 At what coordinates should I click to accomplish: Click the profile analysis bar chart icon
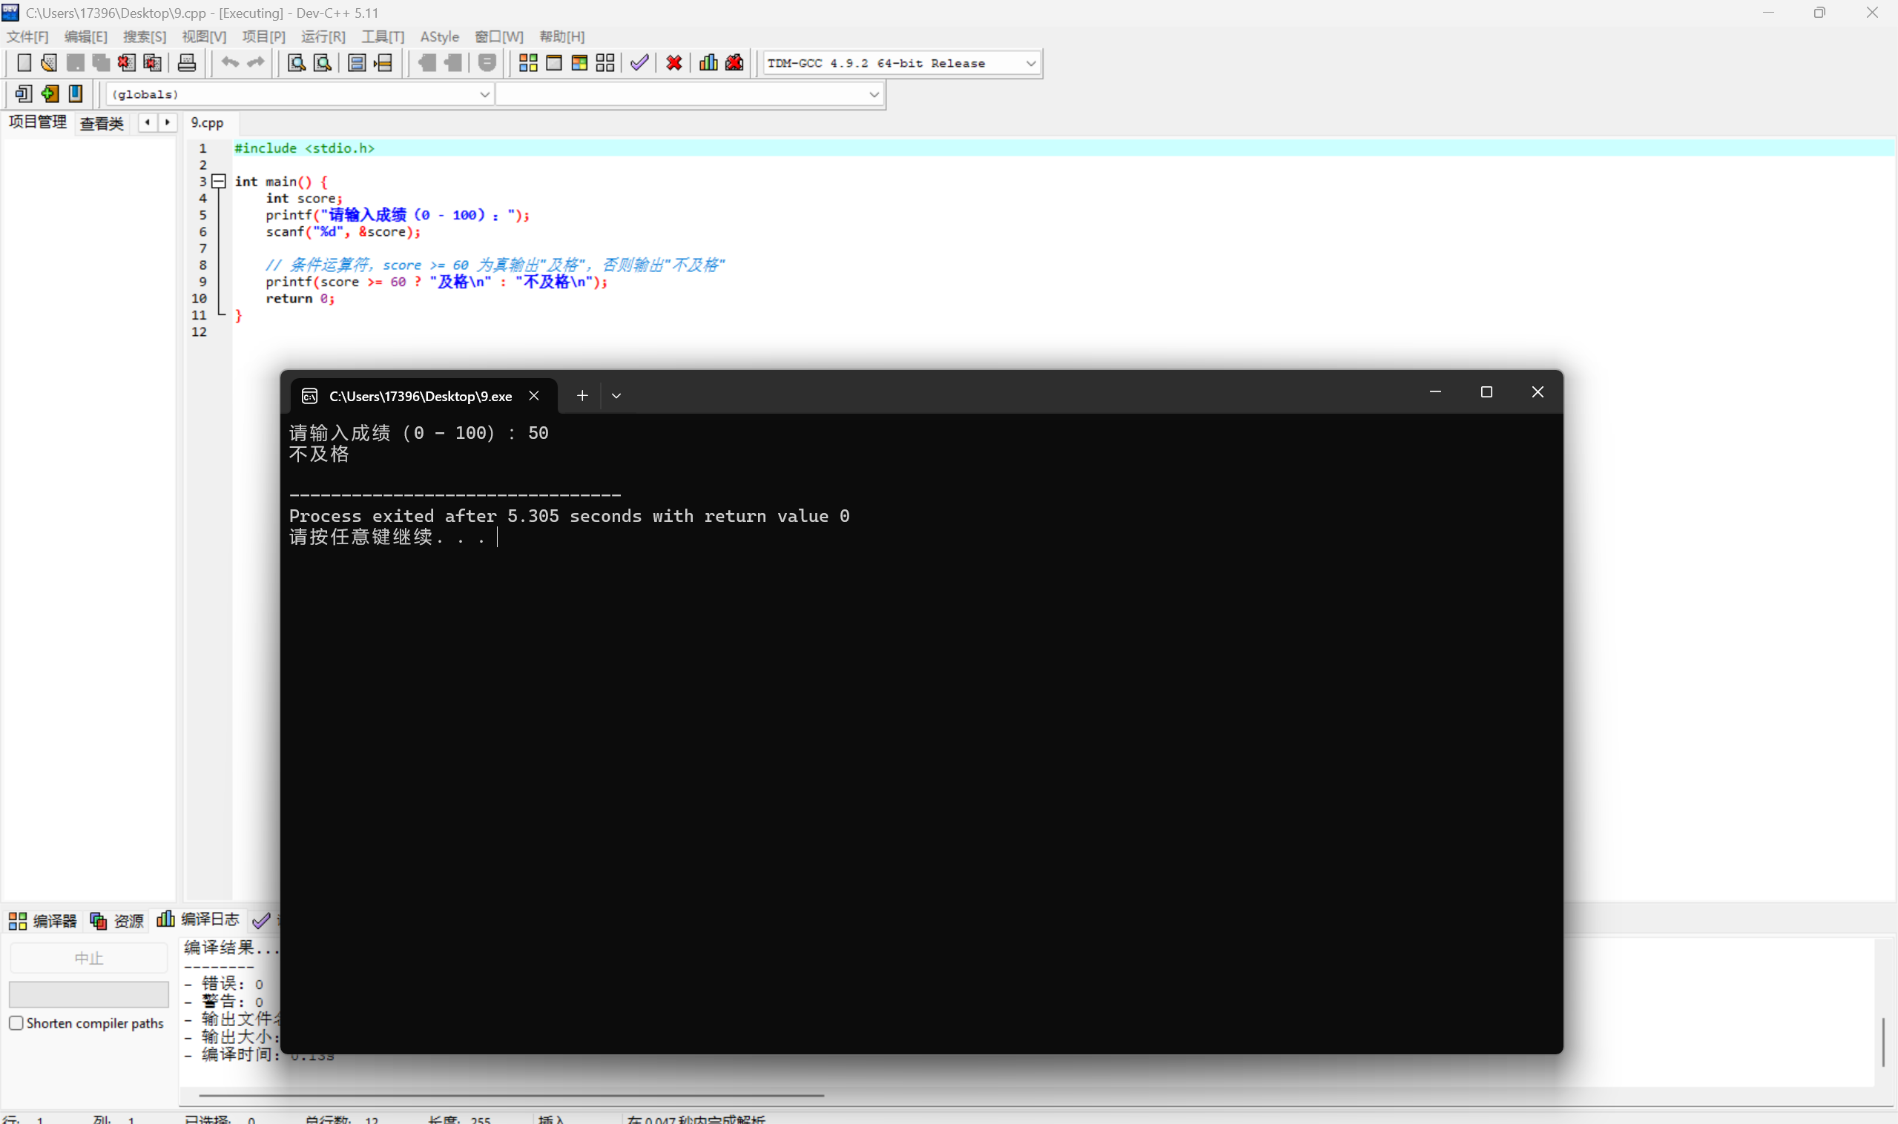tap(708, 63)
